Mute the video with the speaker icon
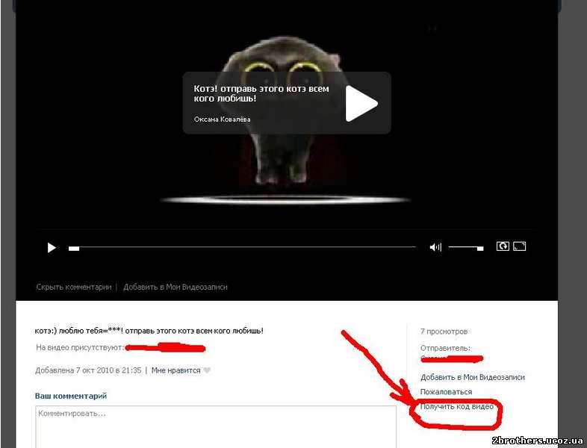 pyautogui.click(x=435, y=247)
